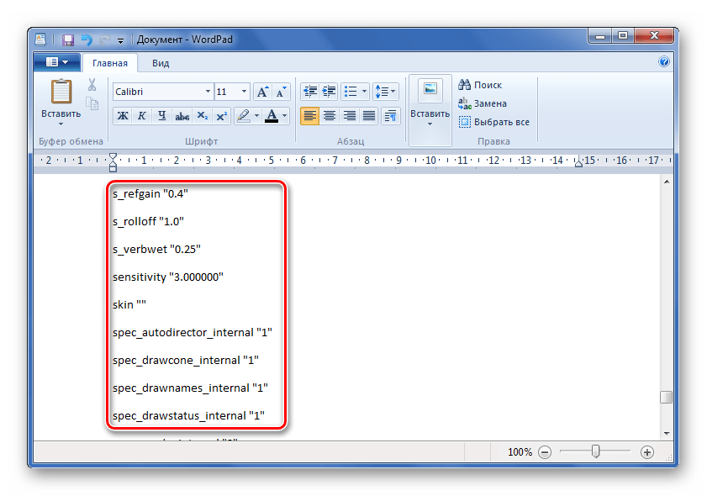
Task: Switch to the Вид tab
Action: click(x=161, y=63)
